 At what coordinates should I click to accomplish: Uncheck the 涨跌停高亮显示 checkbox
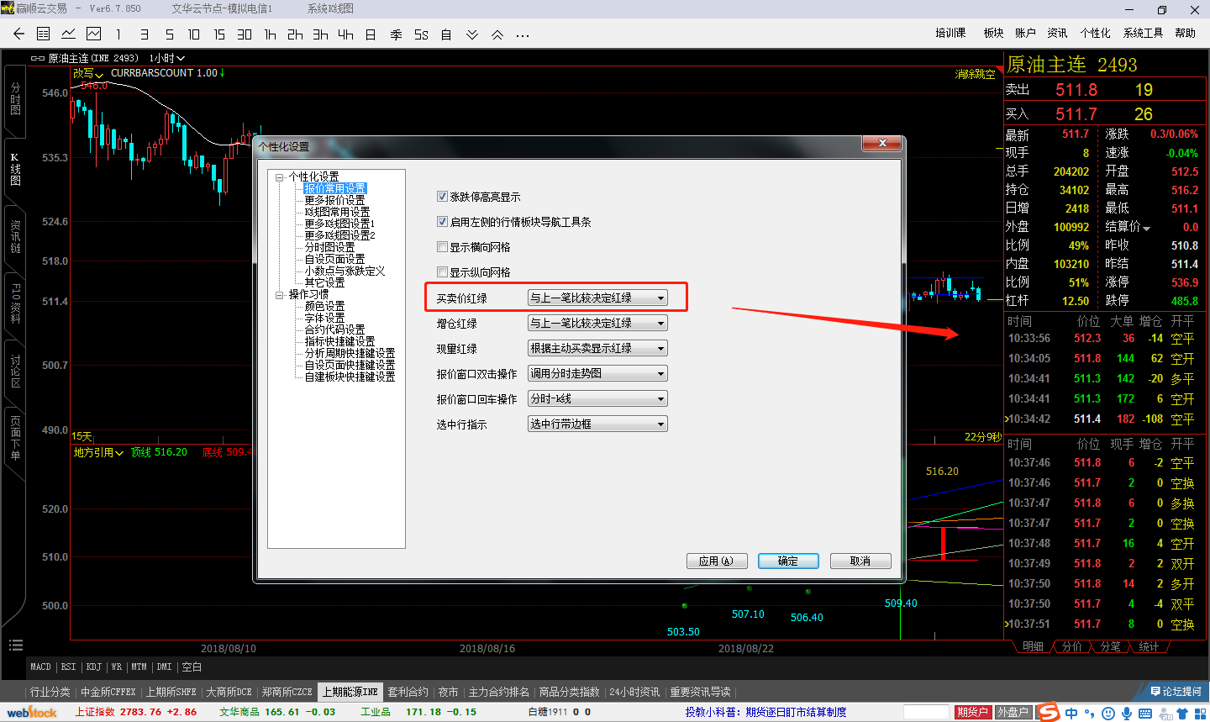442,197
